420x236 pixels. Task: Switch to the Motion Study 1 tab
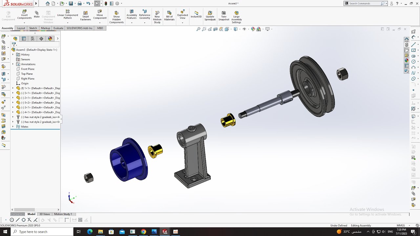click(63, 214)
